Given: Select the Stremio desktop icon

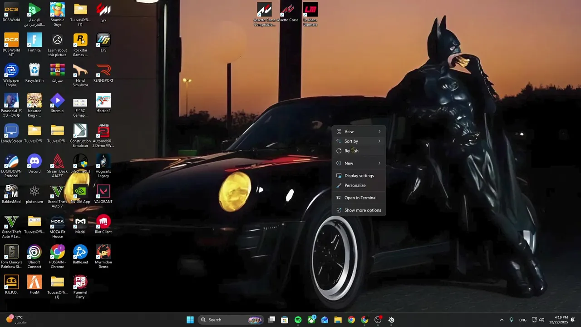Looking at the screenshot, I should pos(57,103).
